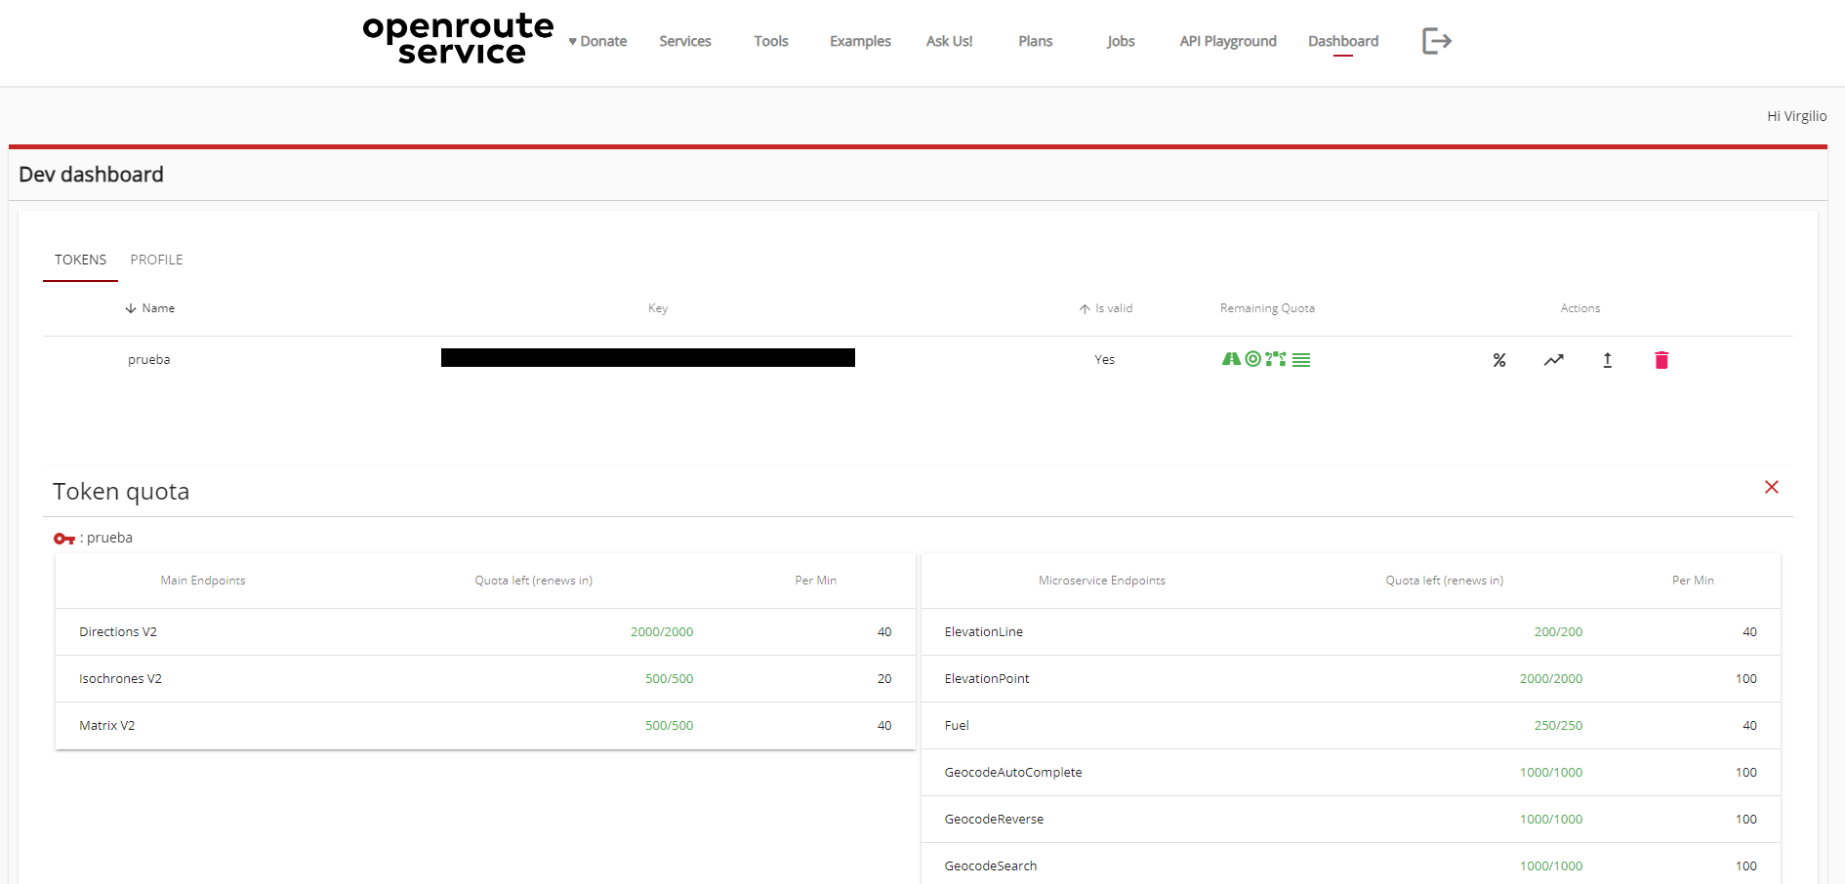This screenshot has width=1845, height=884.
Task: Click the Actions column header
Action: (x=1579, y=308)
